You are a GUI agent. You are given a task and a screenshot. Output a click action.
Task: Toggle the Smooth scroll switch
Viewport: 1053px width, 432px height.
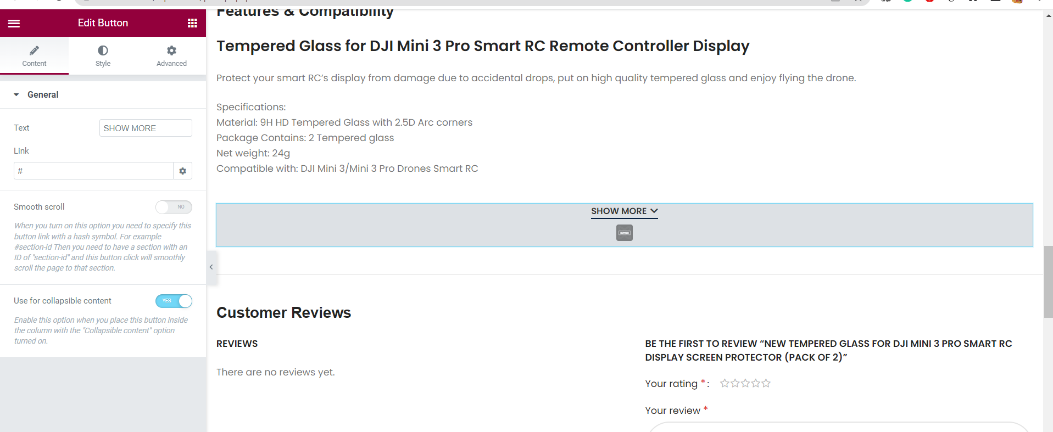click(x=174, y=207)
